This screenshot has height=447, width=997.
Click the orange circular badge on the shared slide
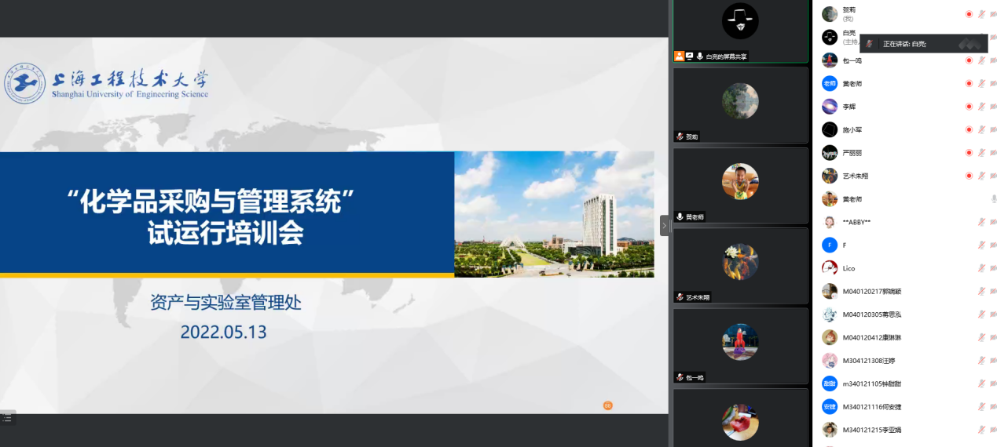click(x=607, y=405)
